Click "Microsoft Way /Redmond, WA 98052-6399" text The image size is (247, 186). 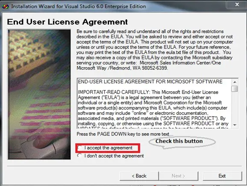122,68
